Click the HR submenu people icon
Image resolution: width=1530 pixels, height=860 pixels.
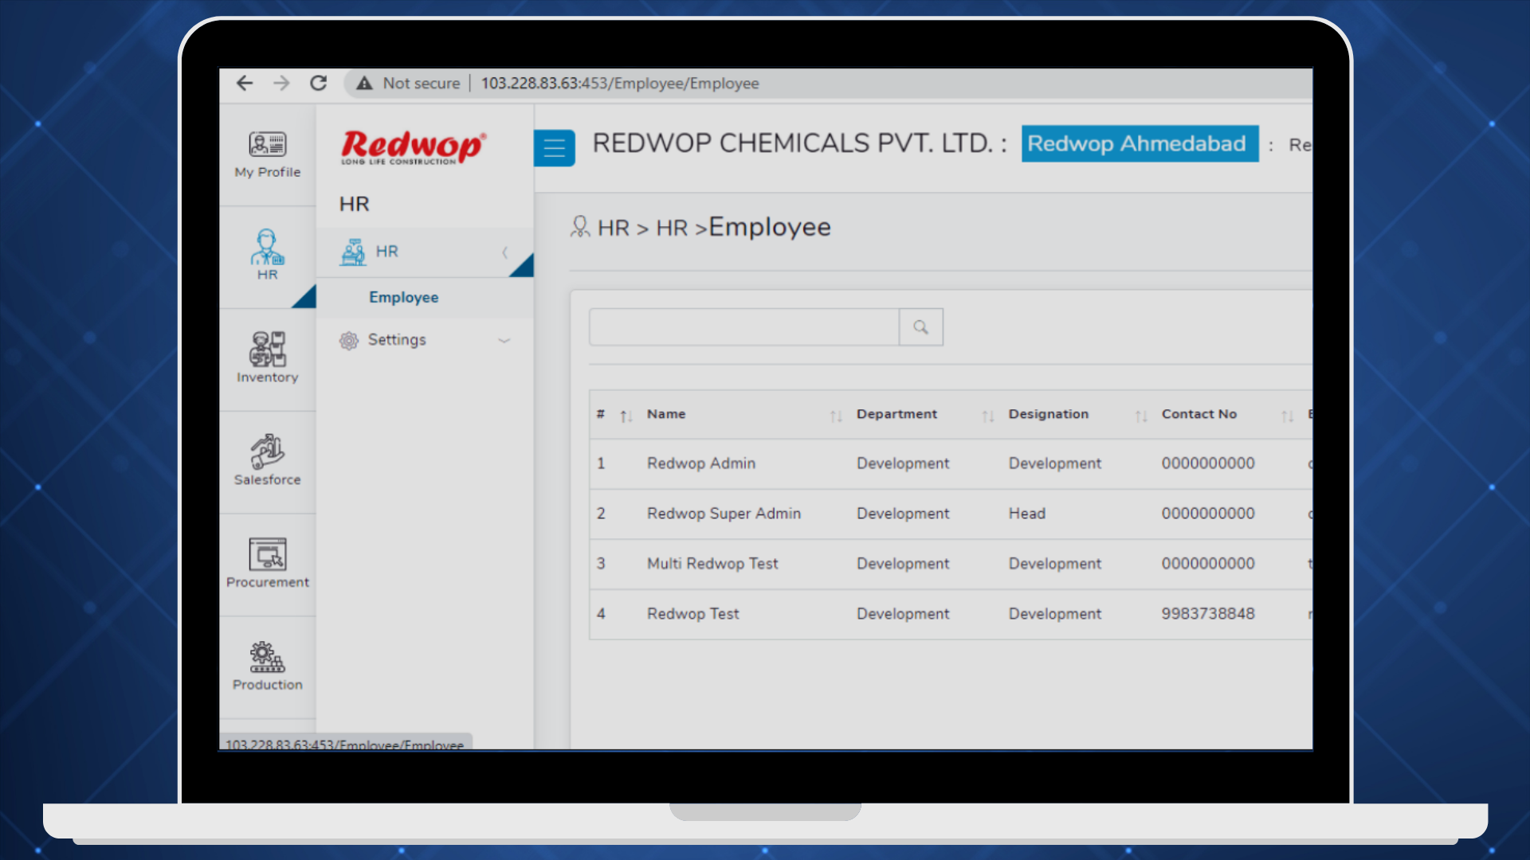pyautogui.click(x=352, y=252)
